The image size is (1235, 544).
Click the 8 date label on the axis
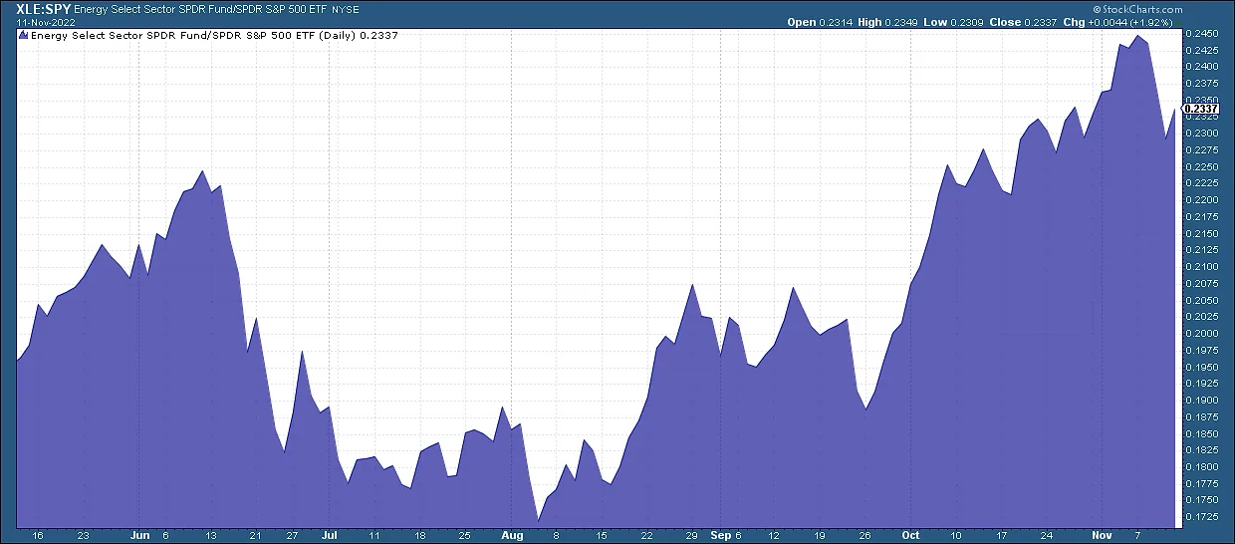click(x=557, y=535)
